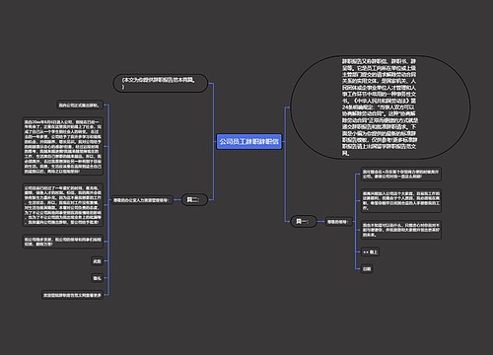Click the 我向公司正式提出辞职 node
The image size is (493, 355).
[80, 106]
